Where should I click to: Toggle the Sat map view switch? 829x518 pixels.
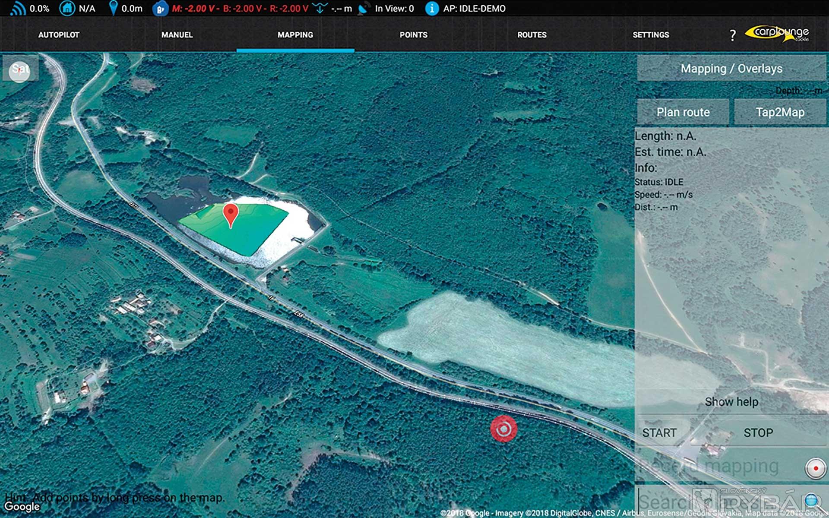coord(20,69)
